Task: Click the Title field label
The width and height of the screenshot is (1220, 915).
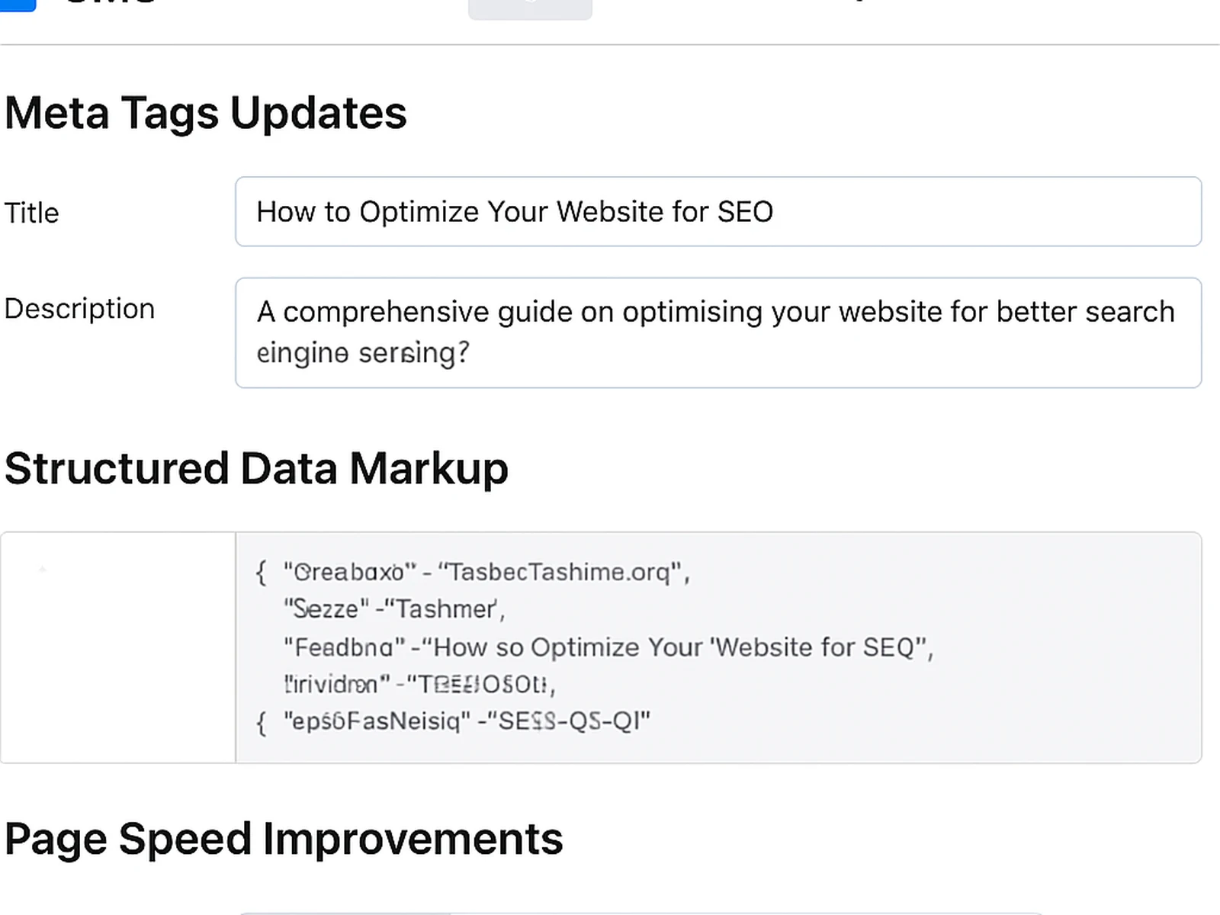Action: coord(31,213)
